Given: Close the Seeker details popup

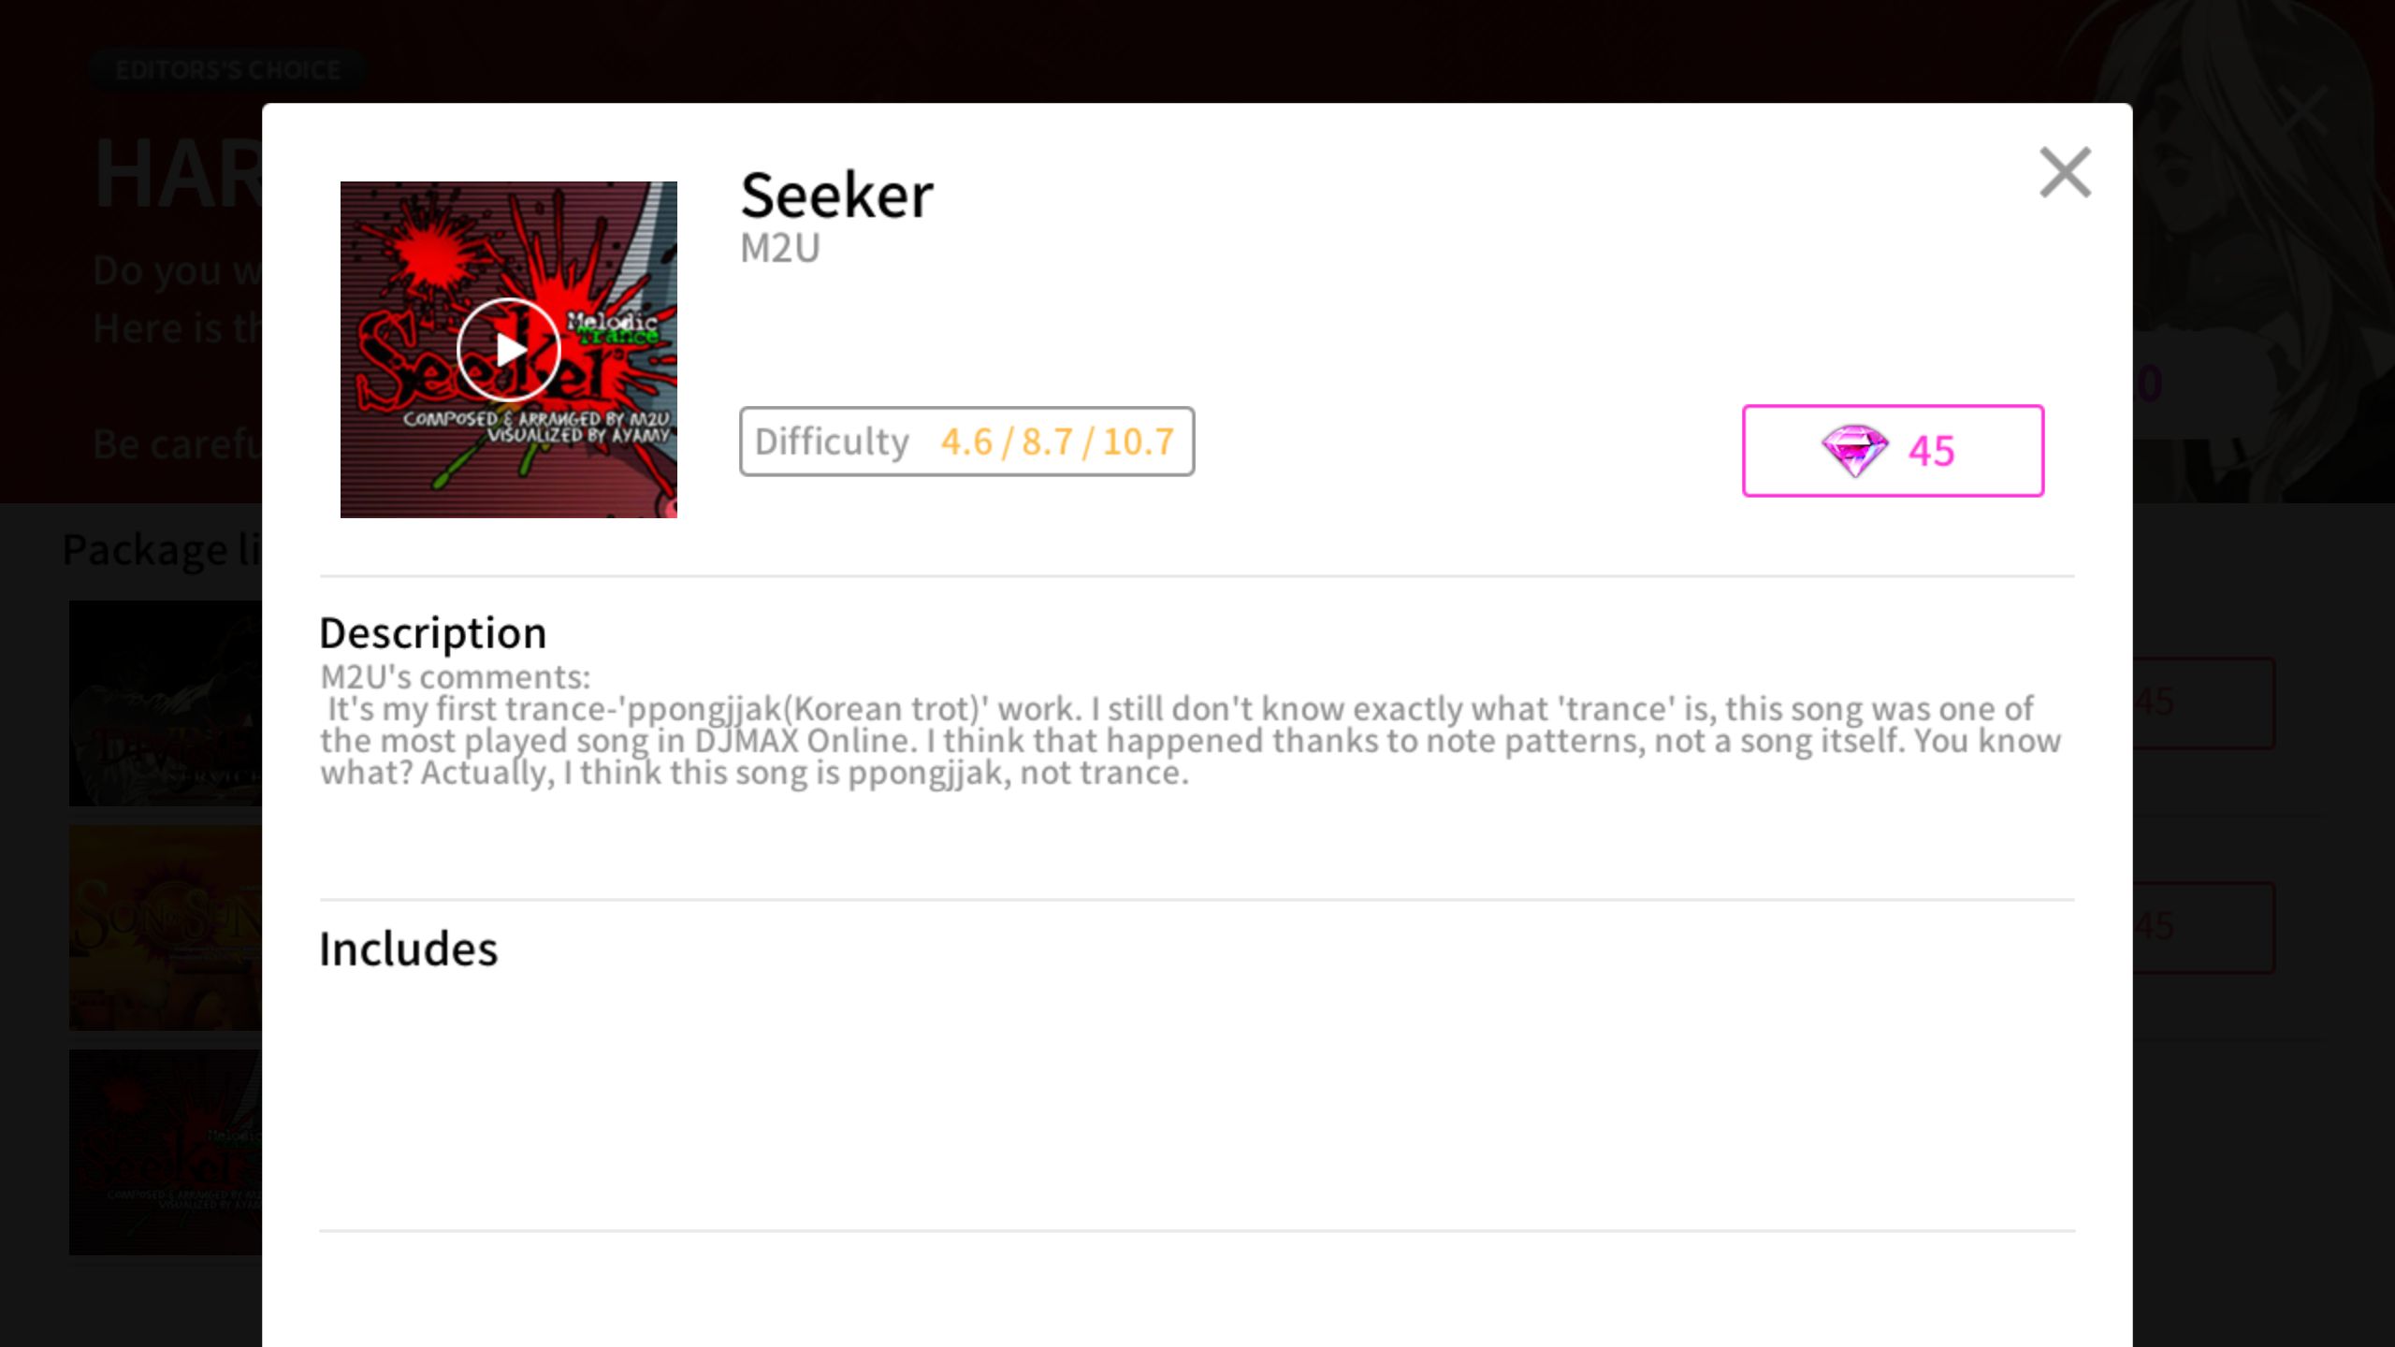Looking at the screenshot, I should tap(2065, 173).
